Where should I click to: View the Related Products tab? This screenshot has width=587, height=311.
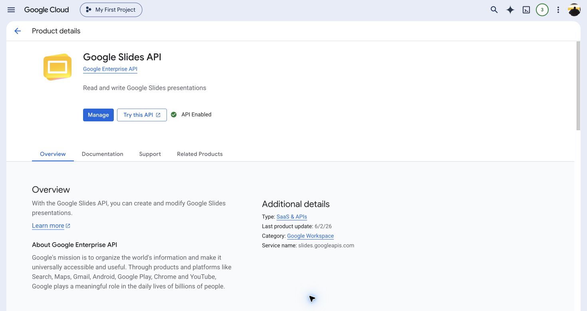click(x=200, y=154)
